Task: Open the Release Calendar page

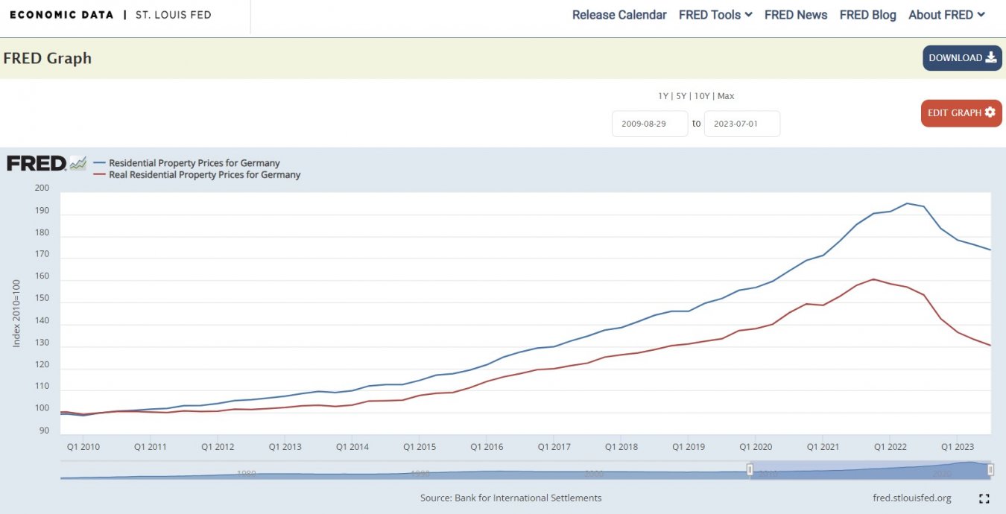Action: (x=619, y=15)
